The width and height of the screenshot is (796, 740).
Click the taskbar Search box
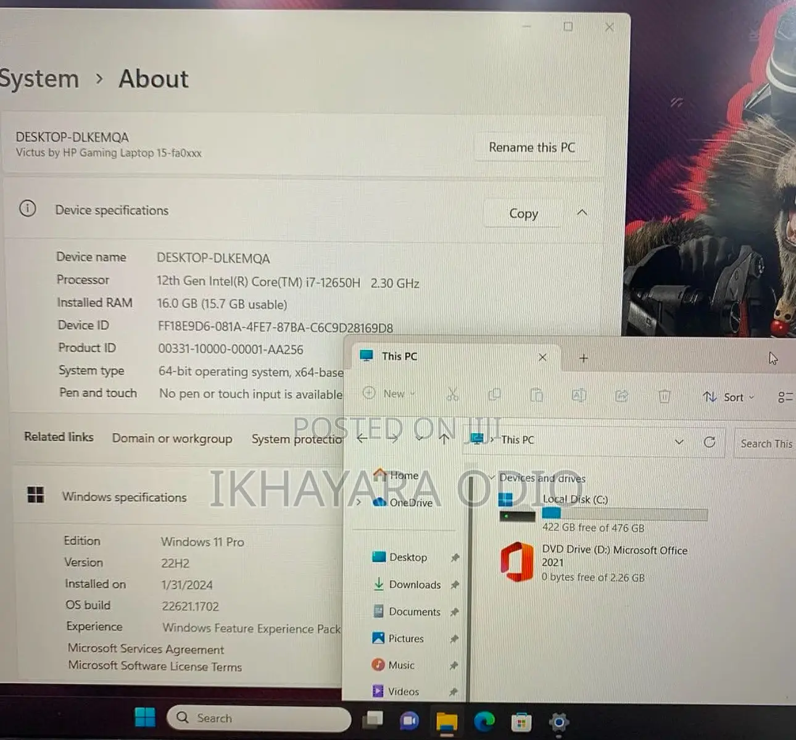pyautogui.click(x=259, y=718)
